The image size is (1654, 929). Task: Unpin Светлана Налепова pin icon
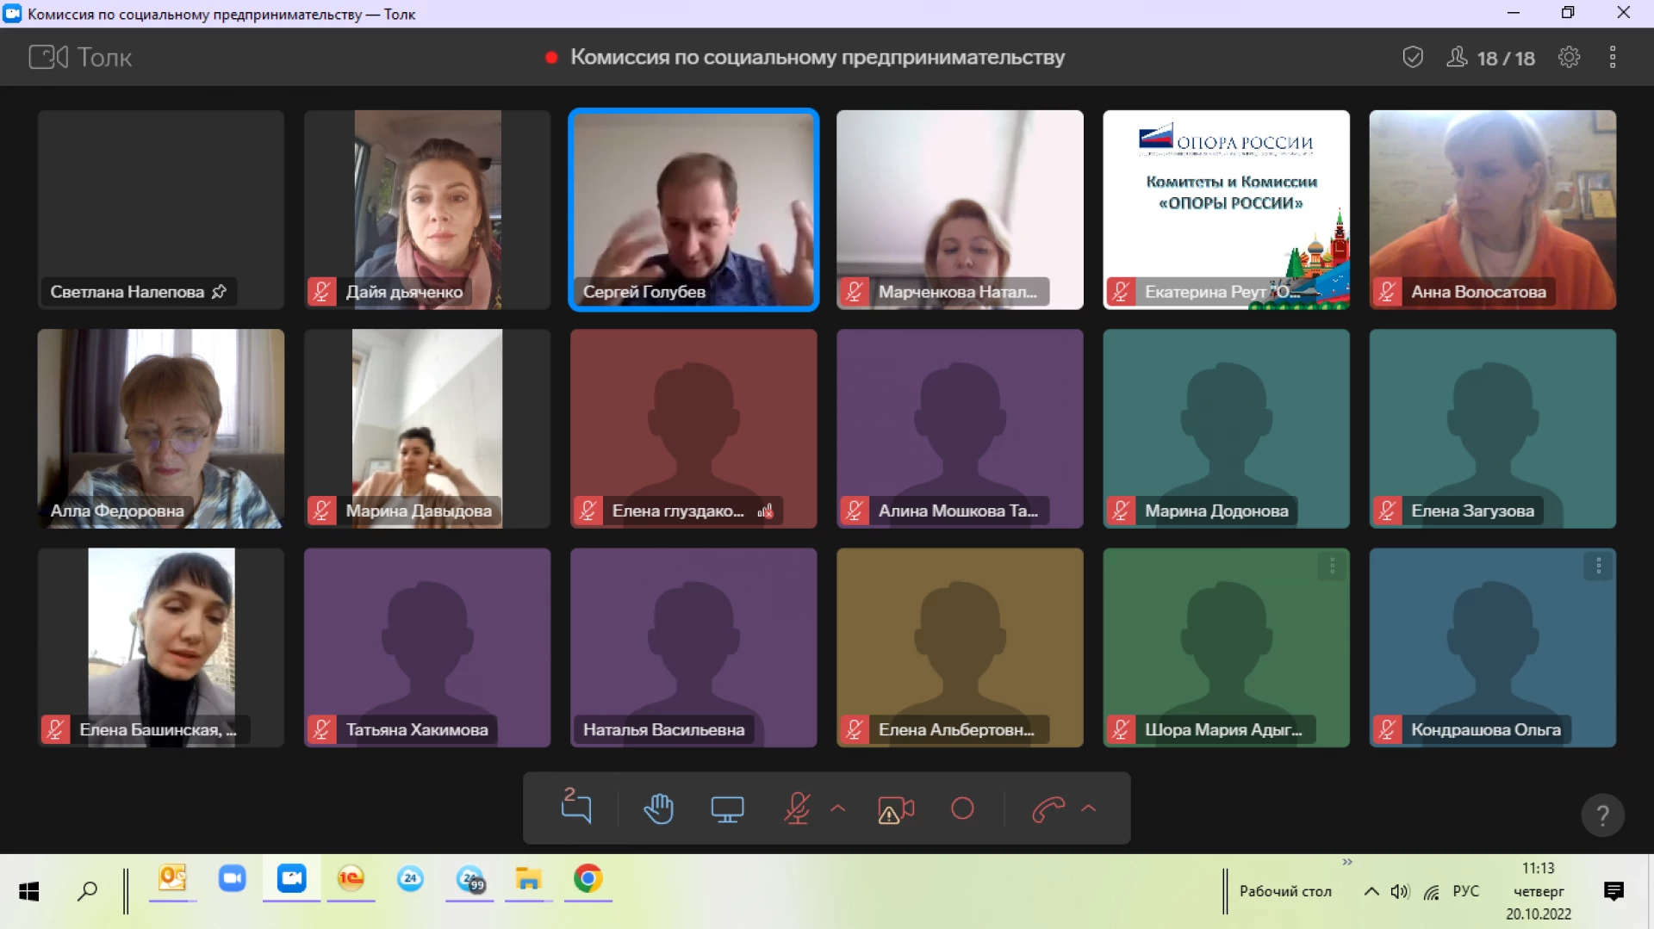pos(220,292)
